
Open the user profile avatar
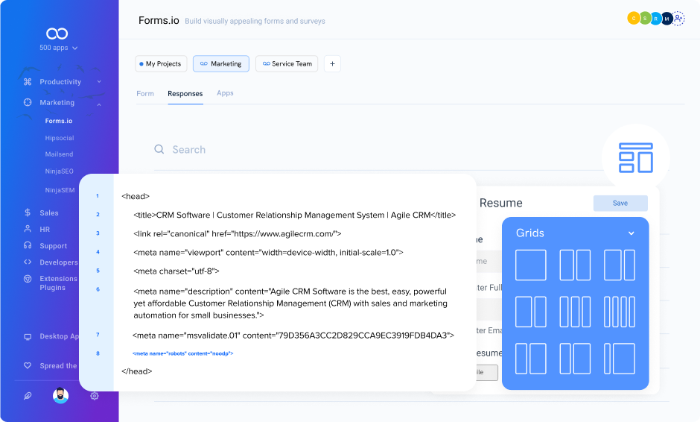[61, 396]
